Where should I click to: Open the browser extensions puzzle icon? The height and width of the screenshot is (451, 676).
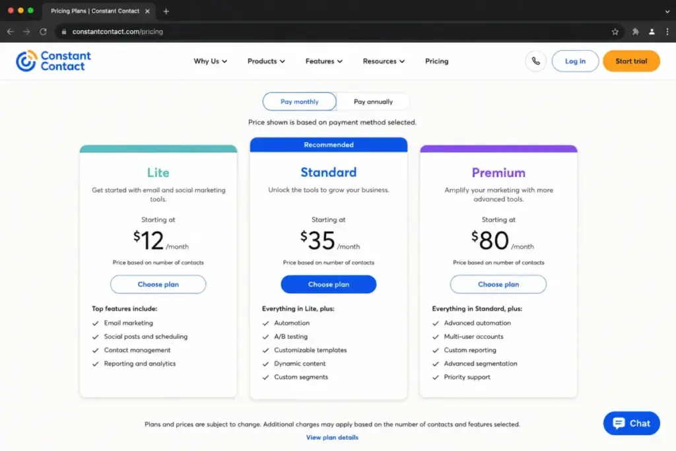(x=636, y=32)
